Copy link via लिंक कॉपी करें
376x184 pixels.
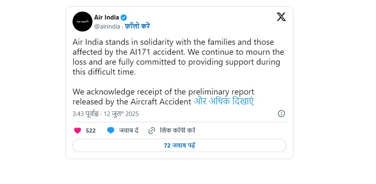click(x=177, y=130)
